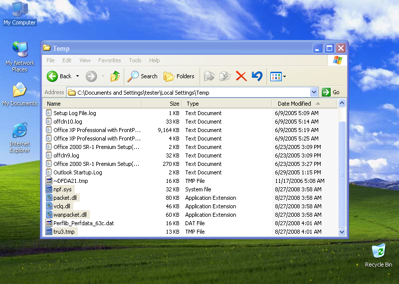Click the red Delete icon
399x284 pixels.
click(x=241, y=76)
